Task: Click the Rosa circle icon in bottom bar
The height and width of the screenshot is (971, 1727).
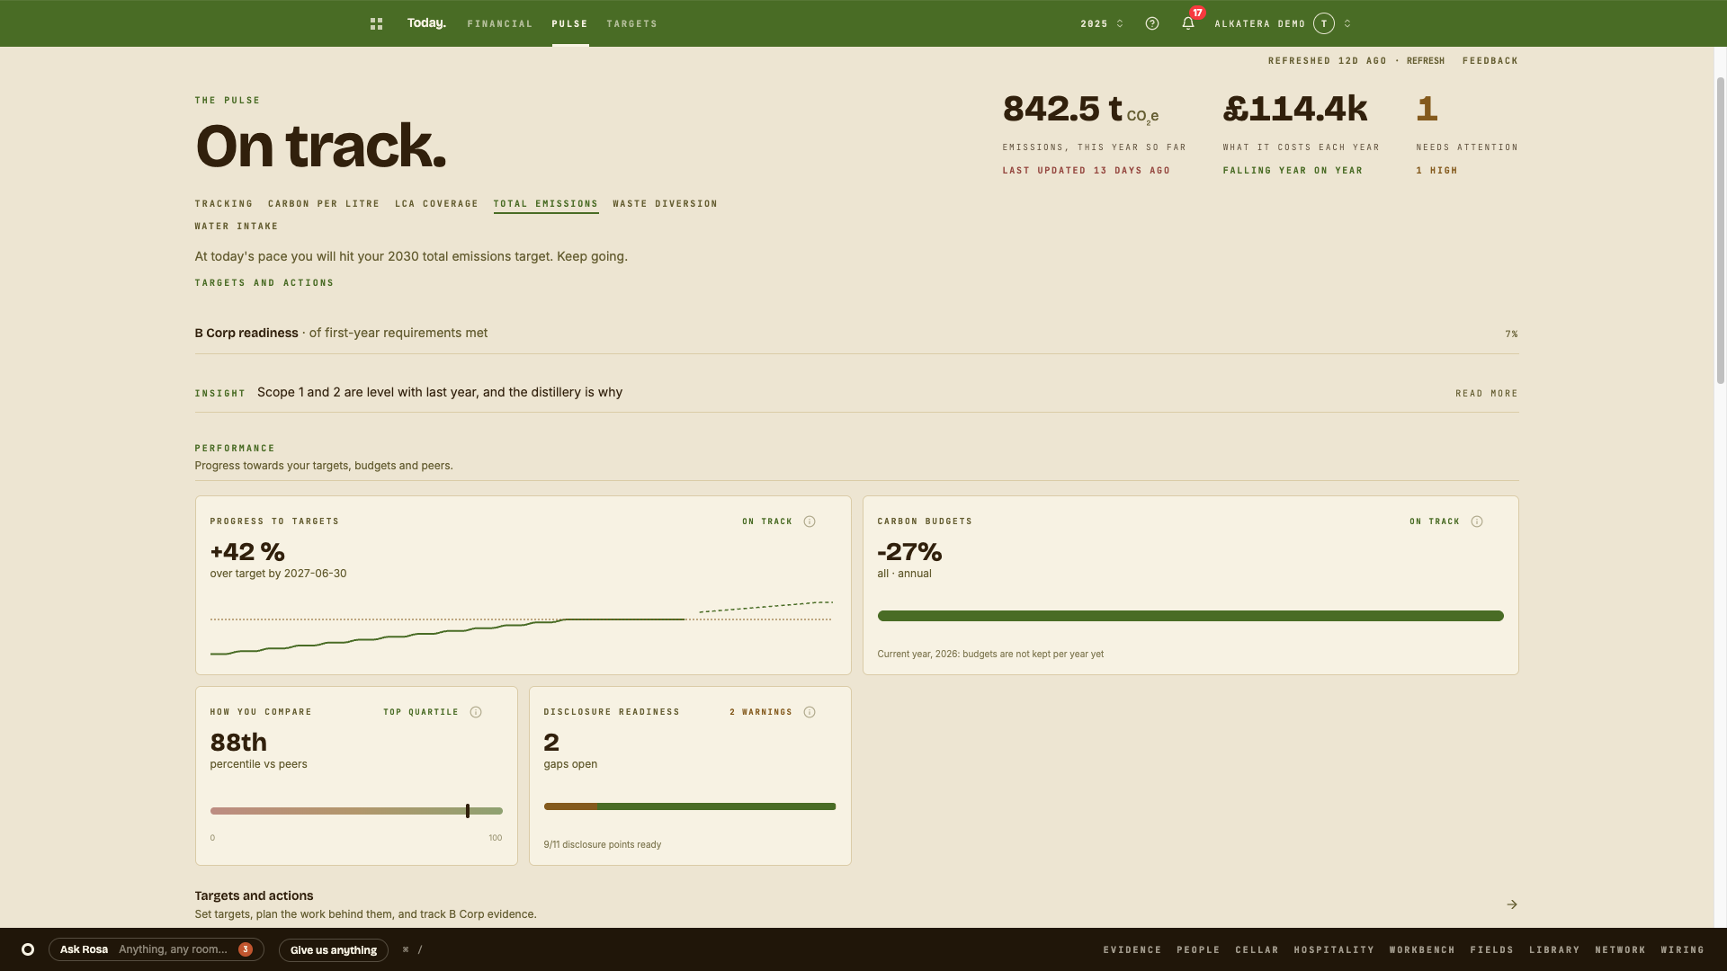Action: pyautogui.click(x=28, y=949)
